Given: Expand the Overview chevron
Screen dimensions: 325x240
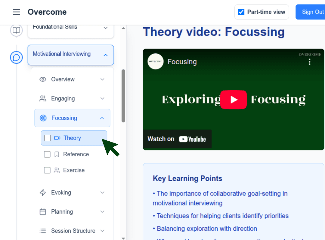Looking at the screenshot, I should (102, 79).
